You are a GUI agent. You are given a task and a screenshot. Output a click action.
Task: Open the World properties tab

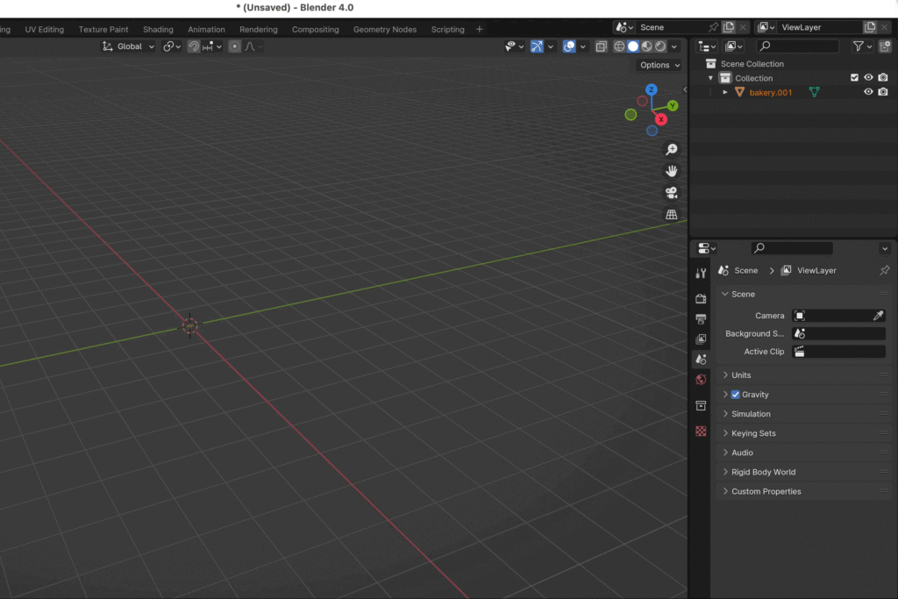(x=701, y=380)
